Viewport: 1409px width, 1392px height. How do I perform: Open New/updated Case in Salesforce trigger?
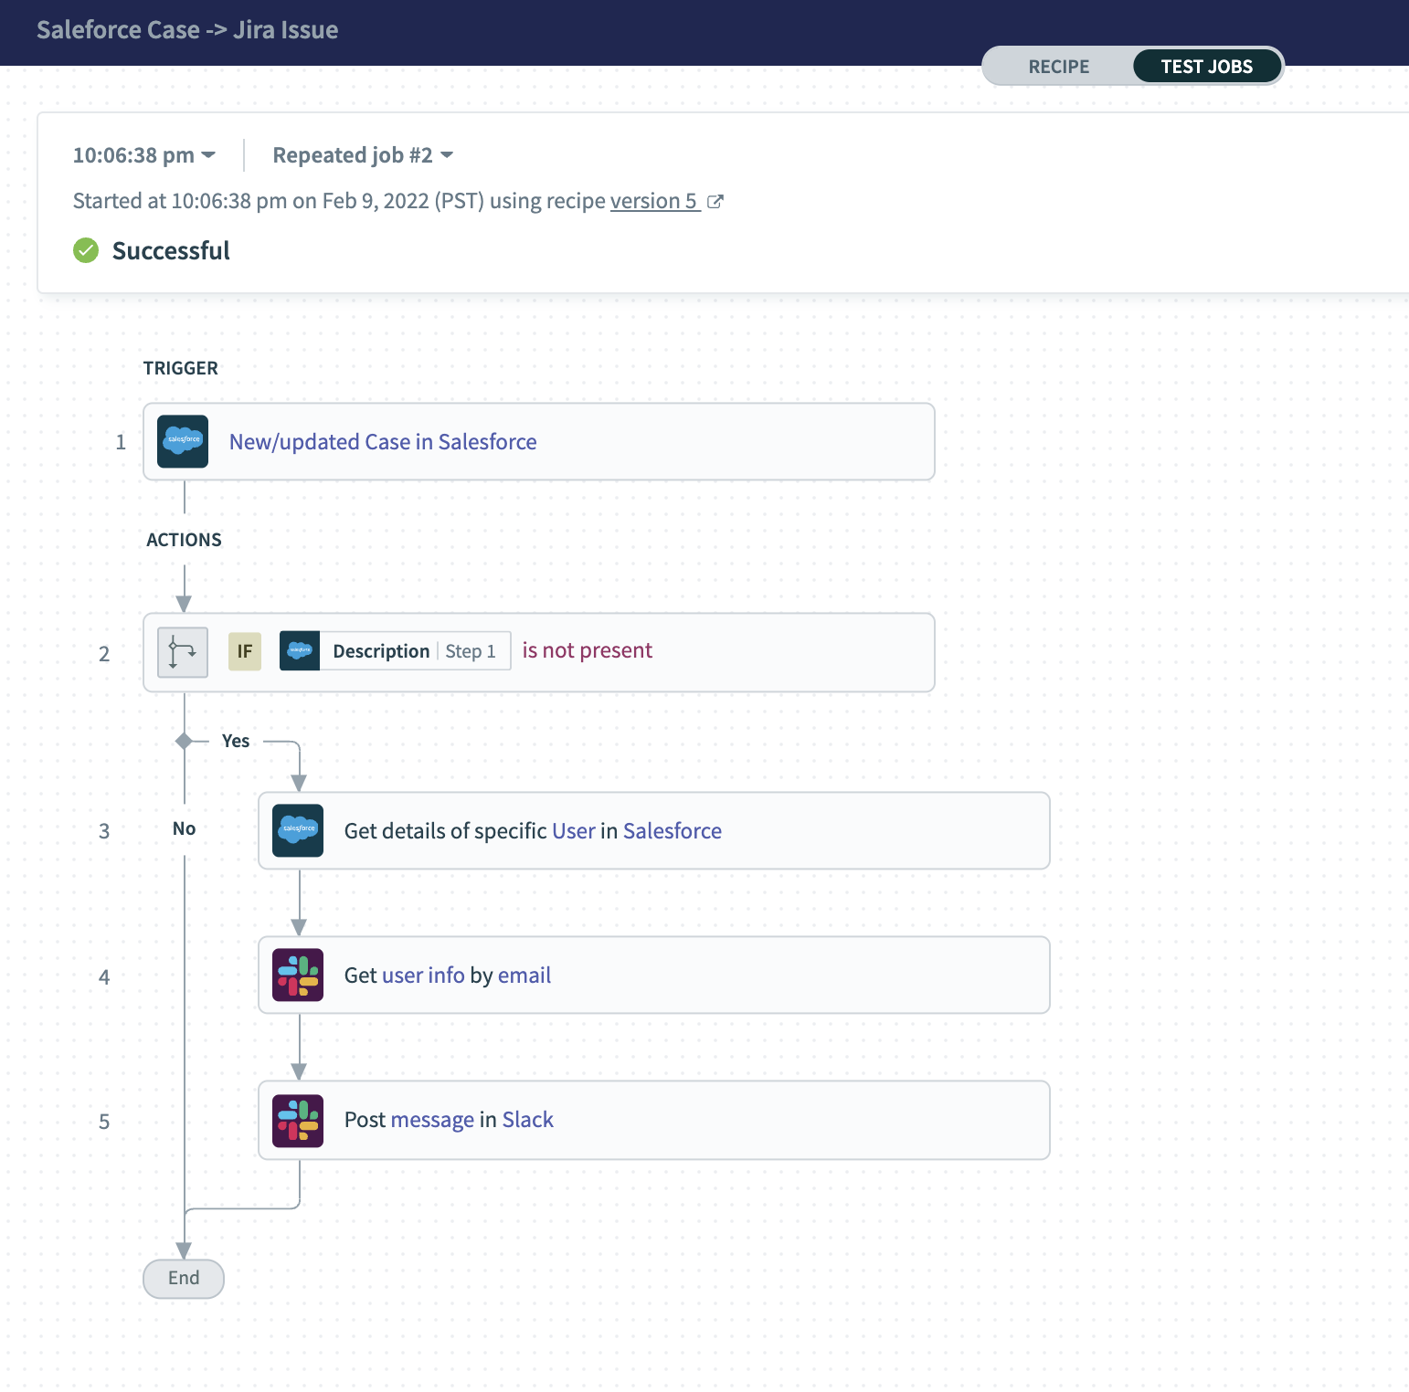(x=383, y=442)
